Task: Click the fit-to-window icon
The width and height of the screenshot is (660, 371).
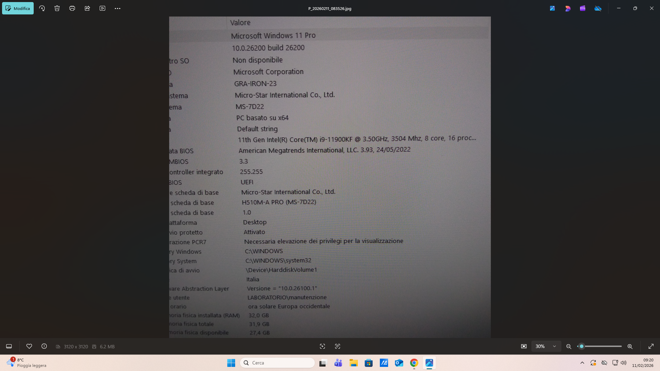Action: pyautogui.click(x=524, y=346)
